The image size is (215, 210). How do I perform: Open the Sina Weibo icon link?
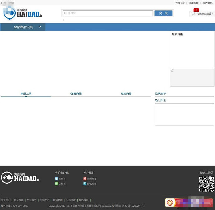(85, 179)
